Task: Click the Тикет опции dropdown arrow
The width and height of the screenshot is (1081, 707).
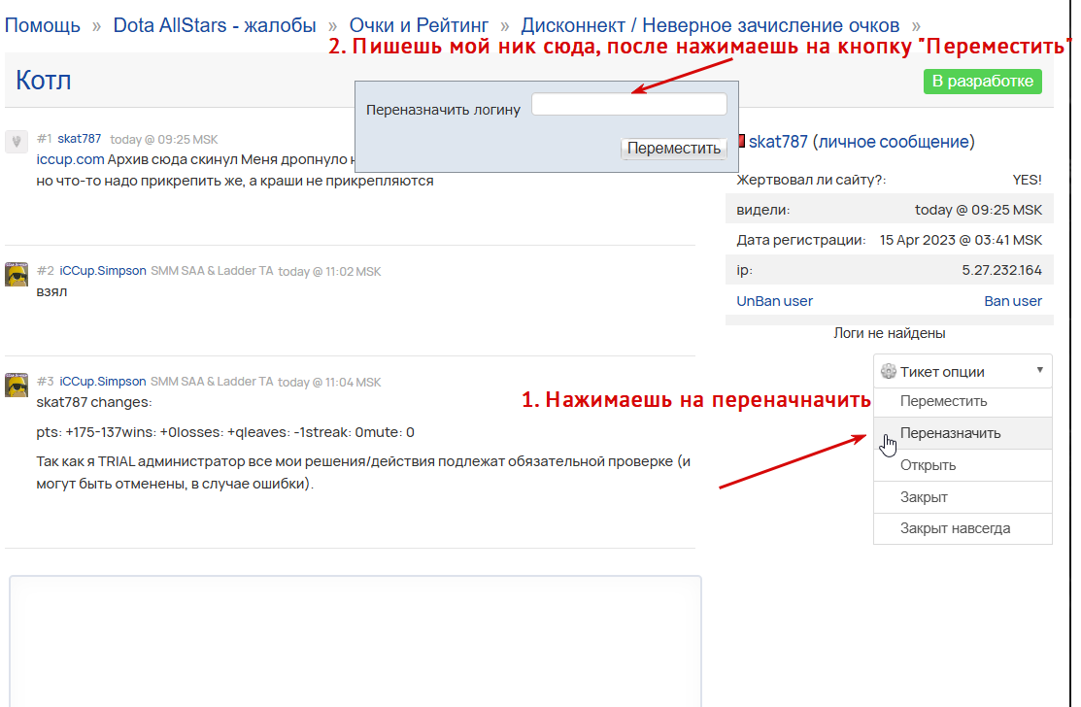Action: tap(1039, 370)
